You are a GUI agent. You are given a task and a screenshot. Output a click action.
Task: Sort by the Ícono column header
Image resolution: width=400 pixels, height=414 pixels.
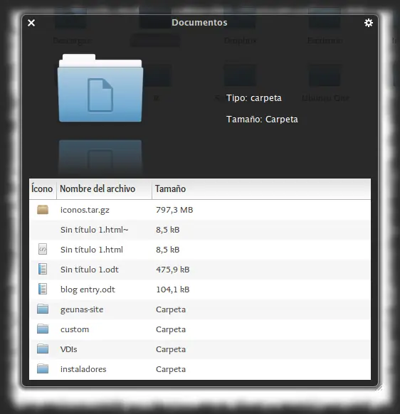42,189
